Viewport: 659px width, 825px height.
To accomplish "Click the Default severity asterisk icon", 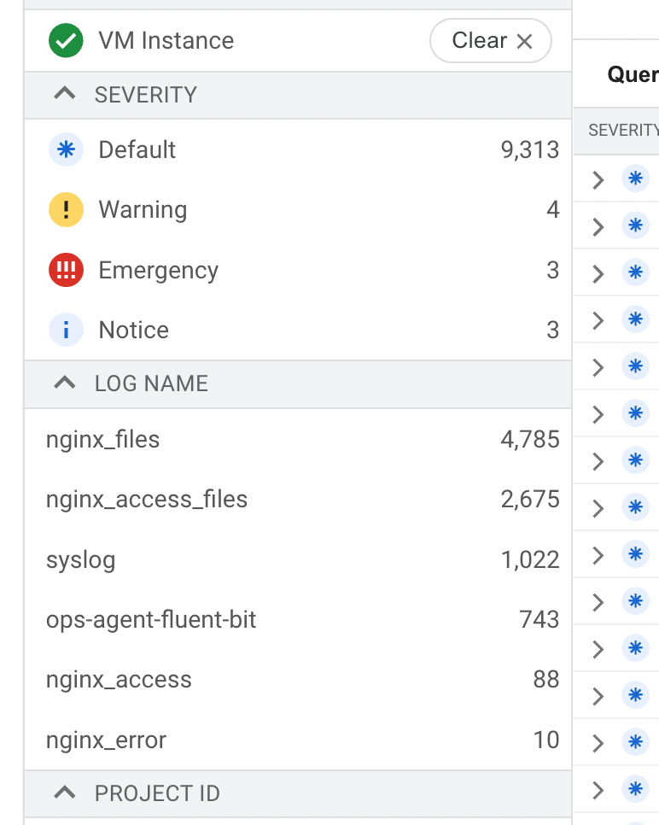I will (66, 149).
